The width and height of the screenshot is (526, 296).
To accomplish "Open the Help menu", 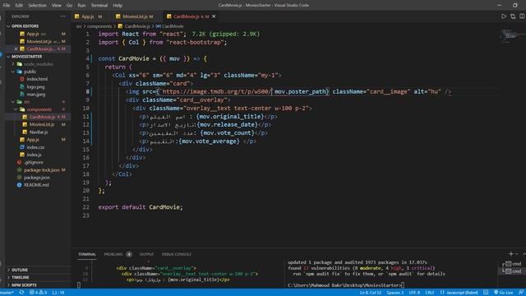I will pos(118,5).
